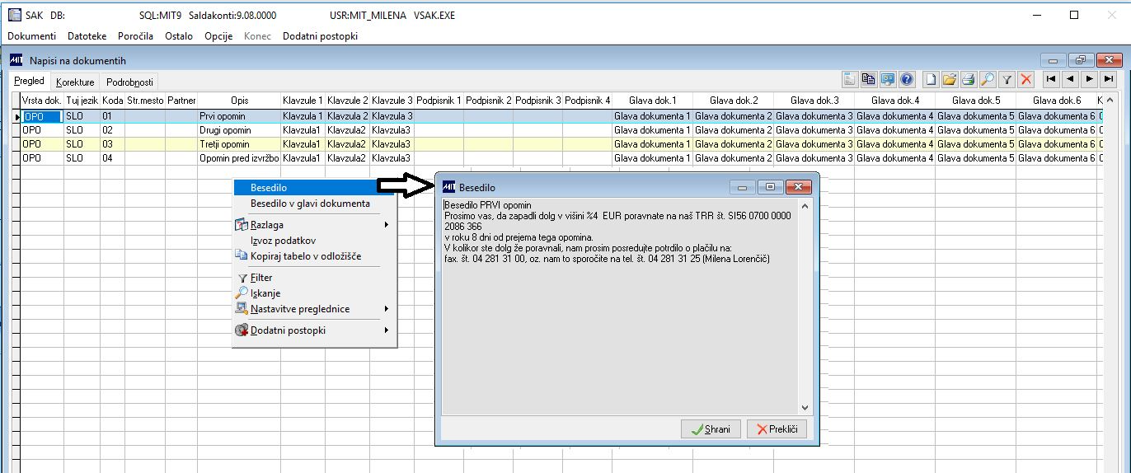Image resolution: width=1131 pixels, height=473 pixels.
Task: Click the monitor card toolbar icon
Action: pos(888,79)
